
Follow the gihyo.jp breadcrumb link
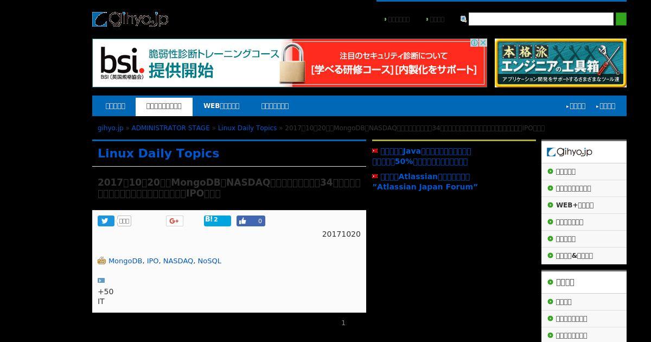111,128
